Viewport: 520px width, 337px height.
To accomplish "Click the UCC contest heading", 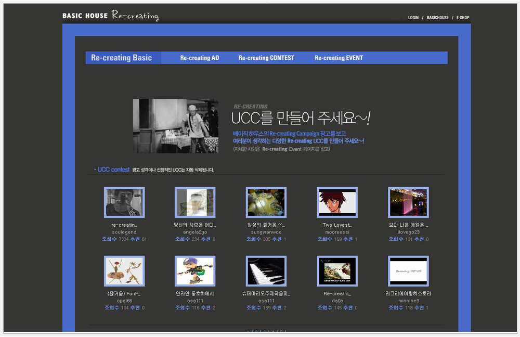I will click(113, 170).
